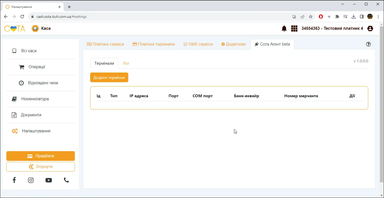Open the user profile icon
Image resolution: width=384 pixels, height=198 pixels.
tap(370, 29)
